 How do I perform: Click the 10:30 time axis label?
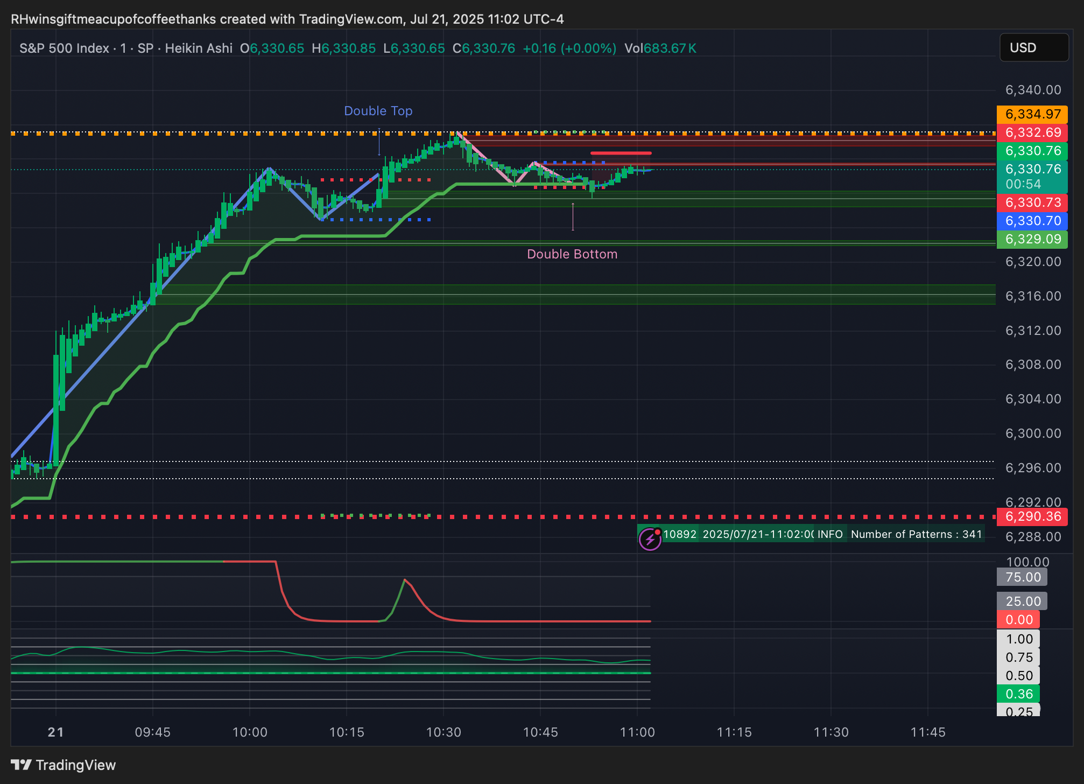point(444,732)
